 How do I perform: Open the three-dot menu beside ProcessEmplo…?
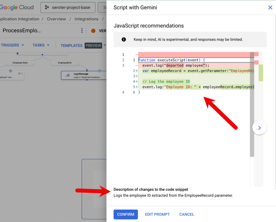pyautogui.click(x=82, y=30)
